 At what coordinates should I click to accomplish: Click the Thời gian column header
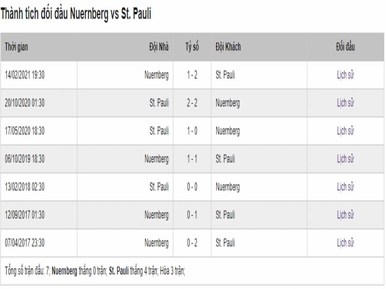click(x=16, y=47)
